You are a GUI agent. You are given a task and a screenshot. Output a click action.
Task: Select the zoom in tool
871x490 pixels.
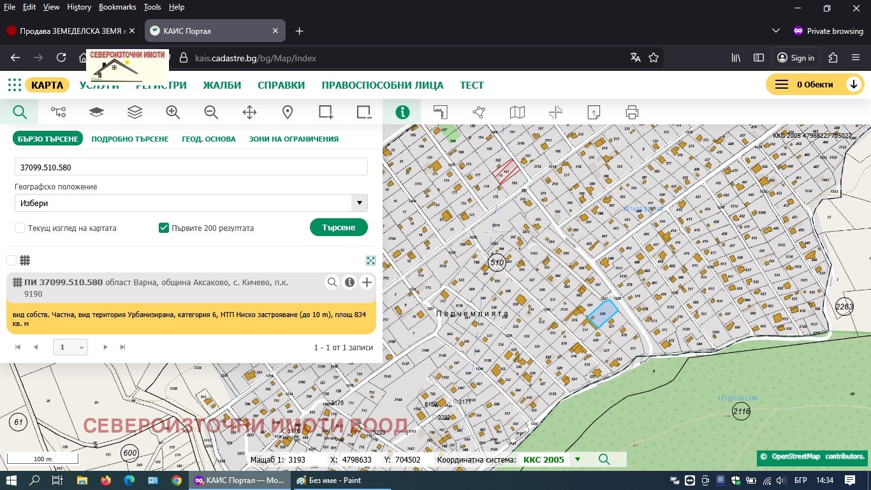click(x=172, y=112)
